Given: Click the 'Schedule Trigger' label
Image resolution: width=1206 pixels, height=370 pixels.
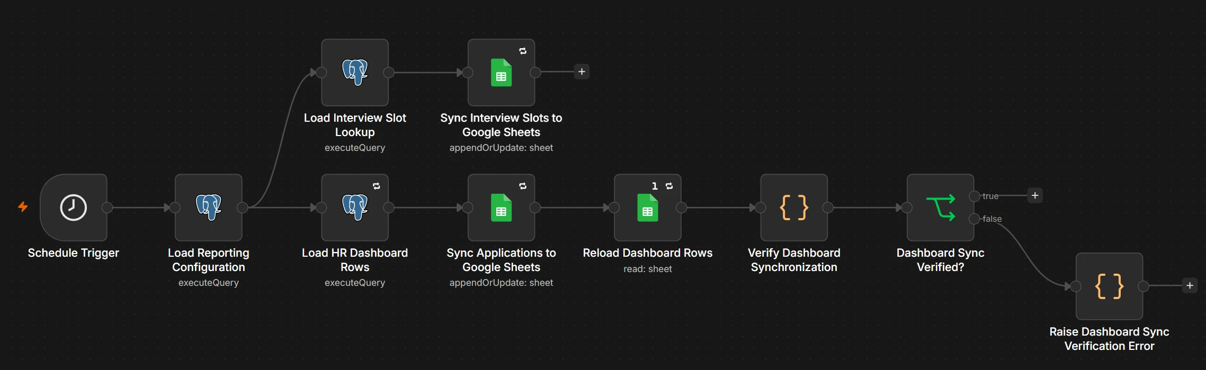Looking at the screenshot, I should 74,253.
